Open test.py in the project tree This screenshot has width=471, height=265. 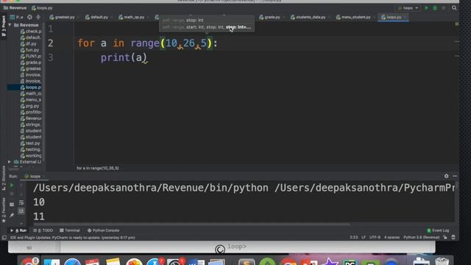click(30, 144)
